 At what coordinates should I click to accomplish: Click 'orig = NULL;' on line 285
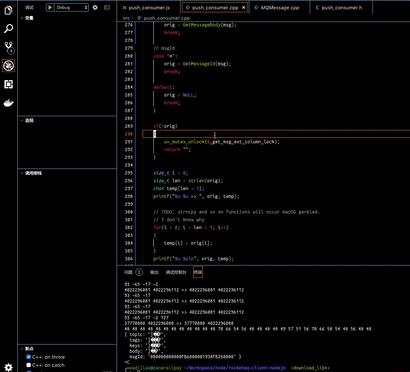coord(180,95)
